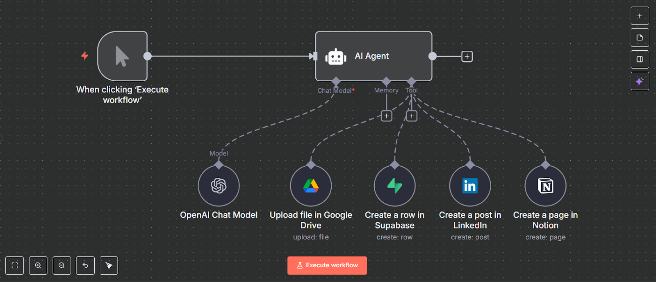Click the undo arrow button

click(x=85, y=266)
